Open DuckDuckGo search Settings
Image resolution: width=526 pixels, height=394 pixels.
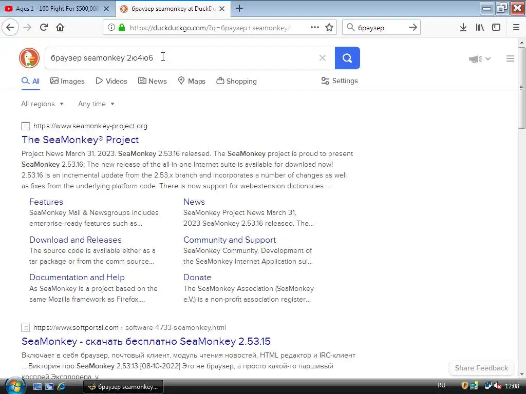(x=340, y=81)
